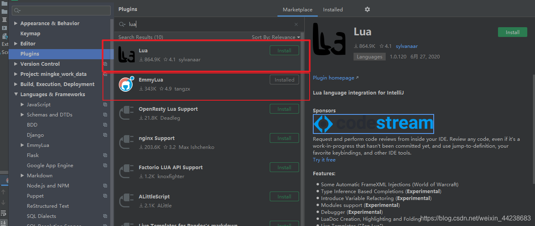Click the magnifier icon in plugin search
535x226 pixels.
click(122, 24)
